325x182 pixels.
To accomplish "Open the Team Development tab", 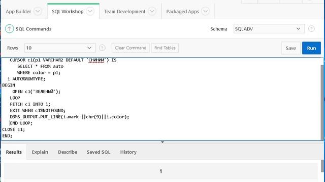I will [x=124, y=12].
